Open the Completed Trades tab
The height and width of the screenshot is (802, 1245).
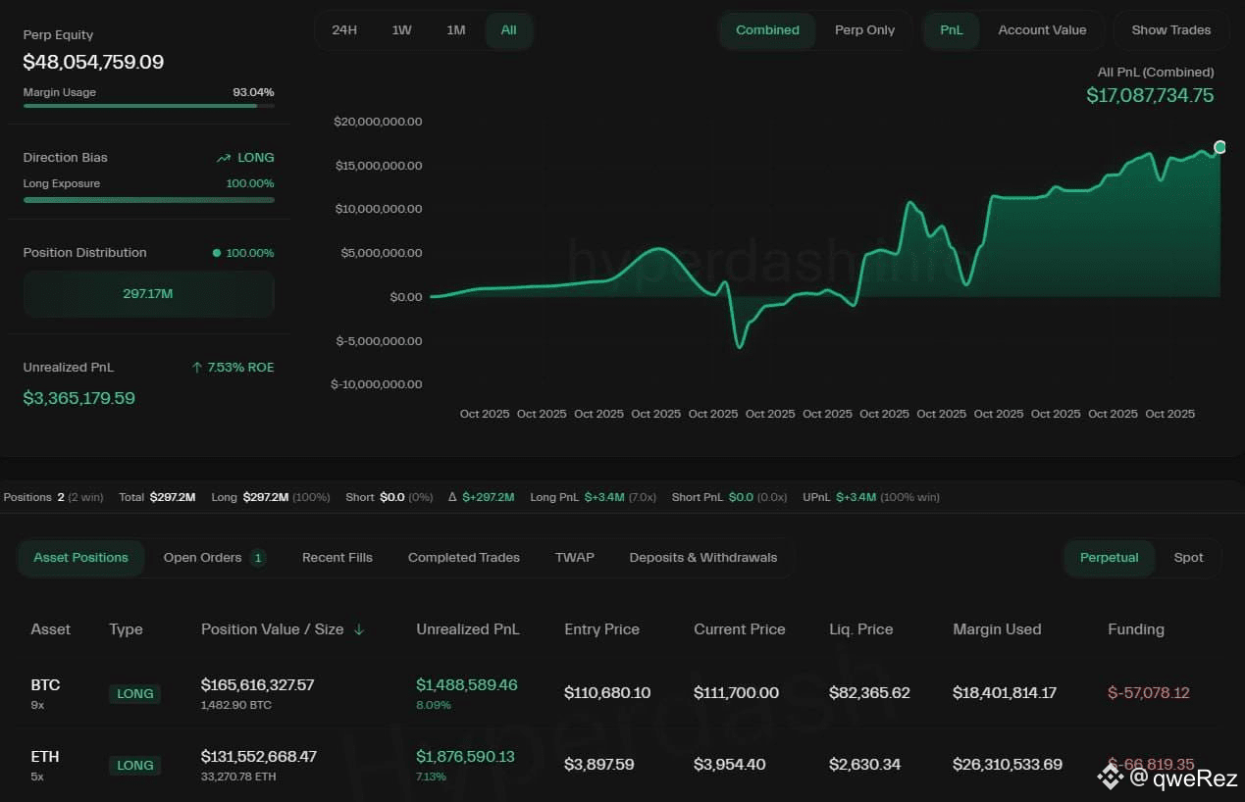464,558
